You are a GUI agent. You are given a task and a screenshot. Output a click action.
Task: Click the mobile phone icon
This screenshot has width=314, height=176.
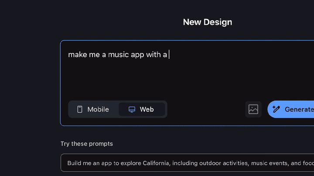[80, 109]
